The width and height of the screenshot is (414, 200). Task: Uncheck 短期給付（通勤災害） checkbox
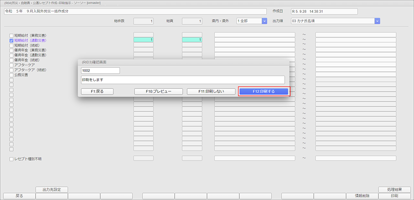12,40
